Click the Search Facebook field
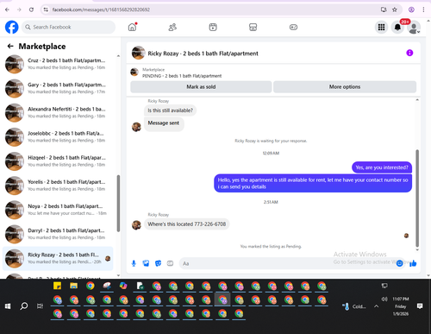Screen dimensions: 431x334 point(68,27)
